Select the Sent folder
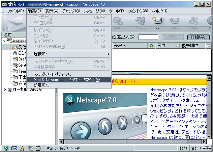213x152 pixels. (x=19, y=65)
